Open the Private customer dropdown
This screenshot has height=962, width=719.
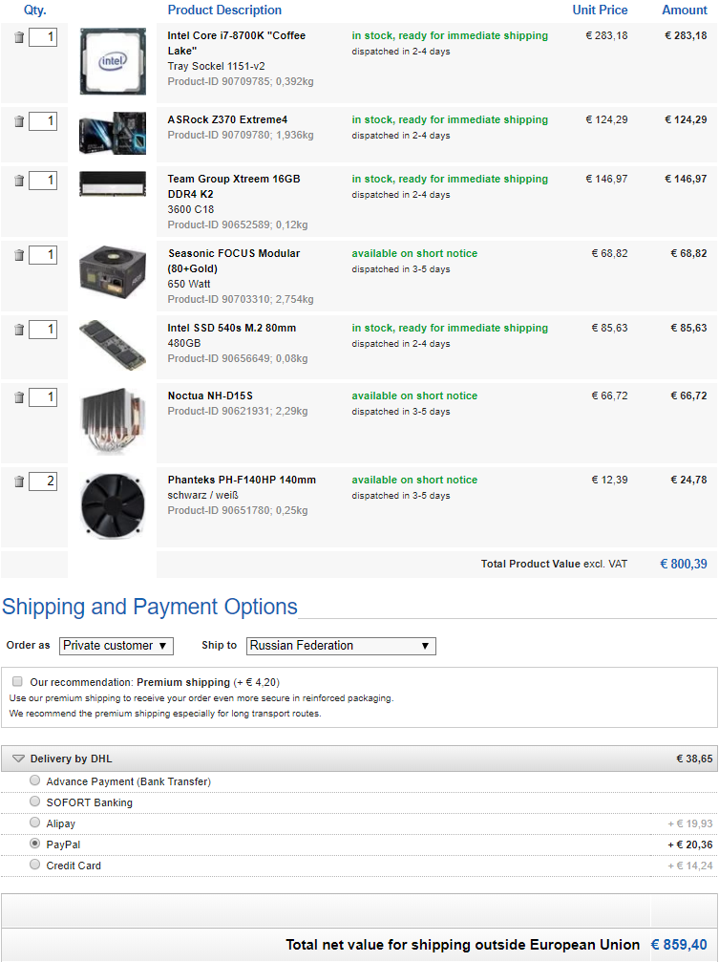tap(116, 646)
